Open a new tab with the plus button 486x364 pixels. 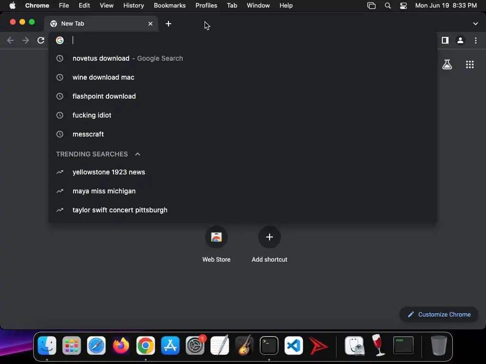[168, 24]
